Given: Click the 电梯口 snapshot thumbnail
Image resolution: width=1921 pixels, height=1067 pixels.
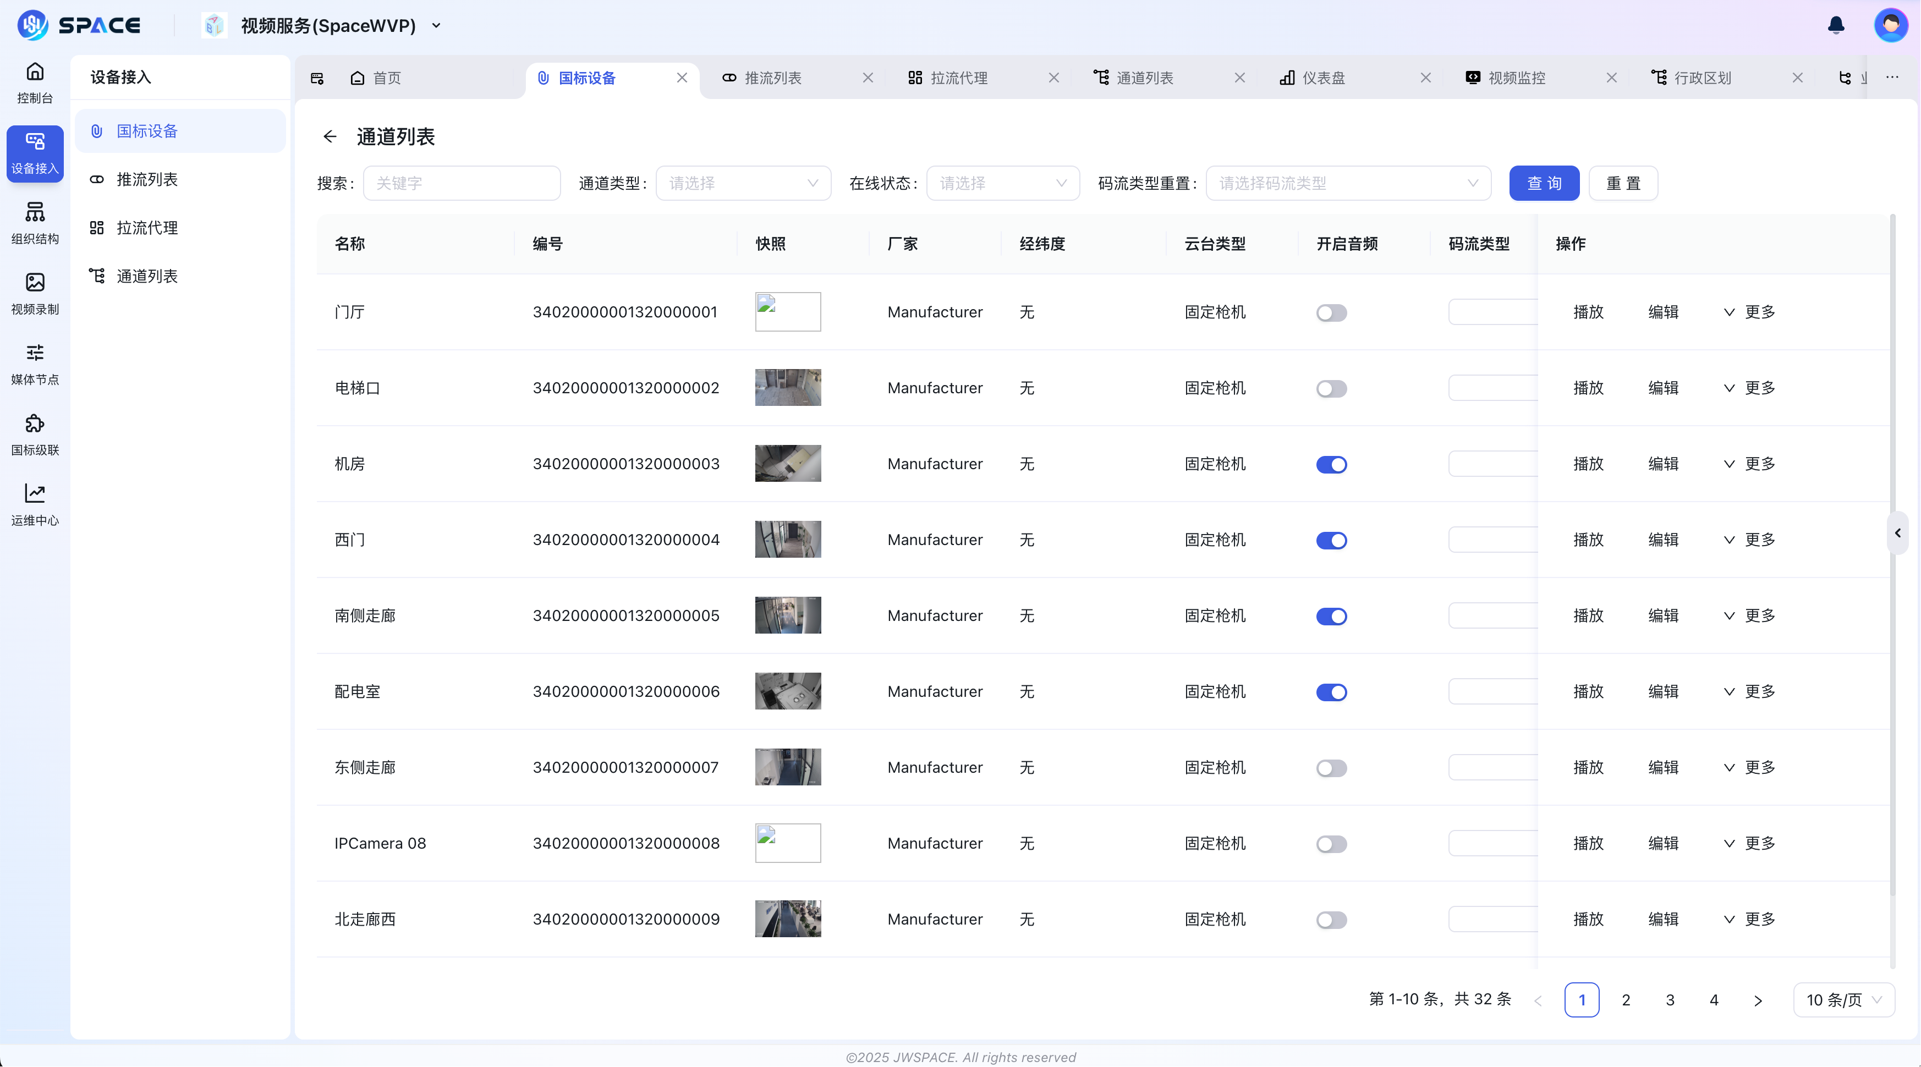Looking at the screenshot, I should pos(788,387).
